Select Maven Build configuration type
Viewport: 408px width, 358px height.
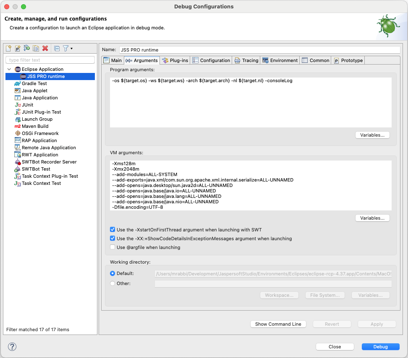point(35,126)
